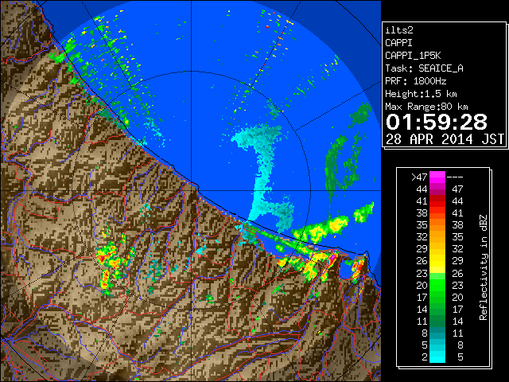Click the '>47' legend label
The height and width of the screenshot is (382, 509).
point(419,177)
